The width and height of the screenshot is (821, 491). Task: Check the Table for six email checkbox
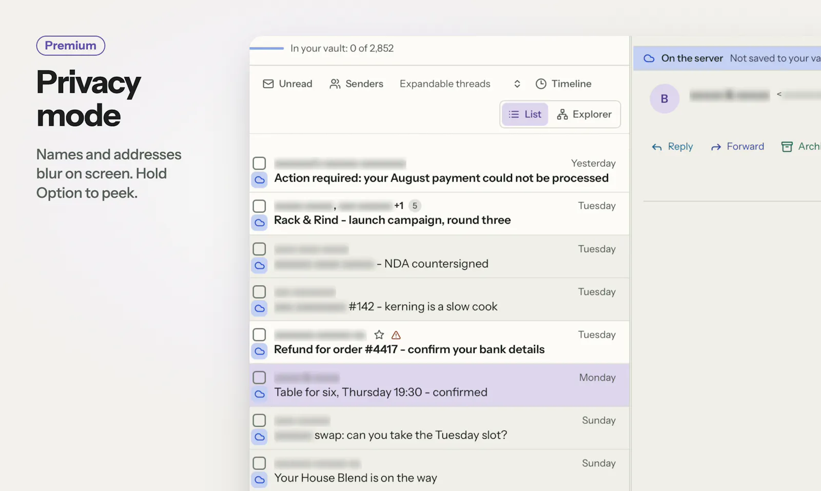[x=259, y=377]
